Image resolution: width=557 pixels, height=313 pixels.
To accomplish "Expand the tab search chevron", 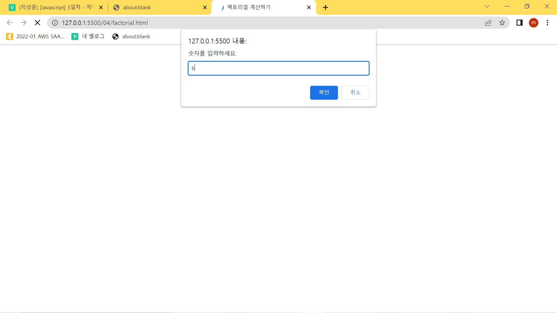I will pos(487,6).
